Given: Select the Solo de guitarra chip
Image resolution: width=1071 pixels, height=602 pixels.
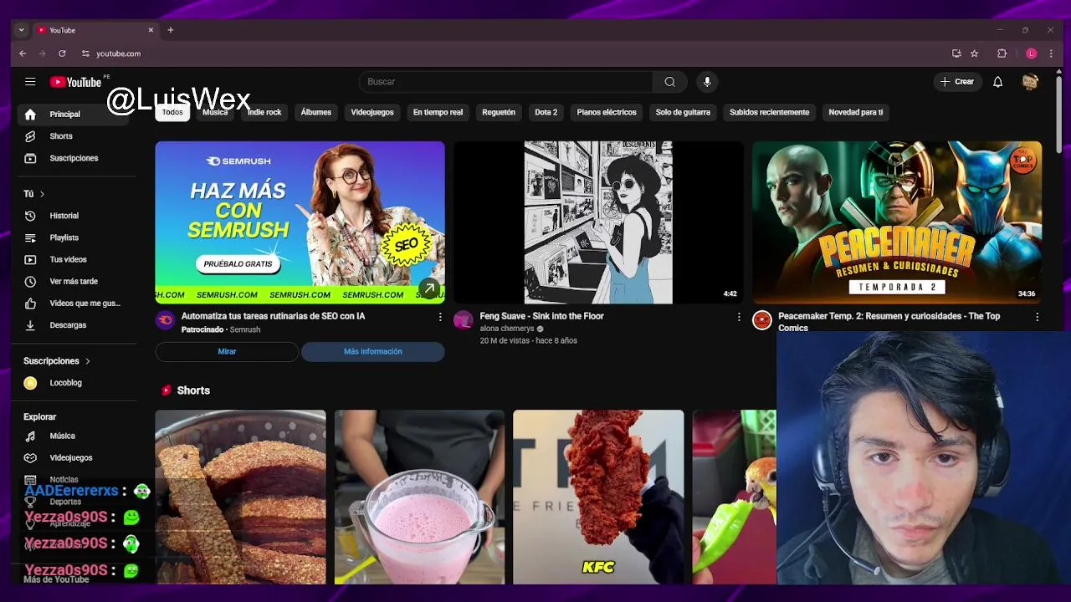Looking at the screenshot, I should (683, 112).
